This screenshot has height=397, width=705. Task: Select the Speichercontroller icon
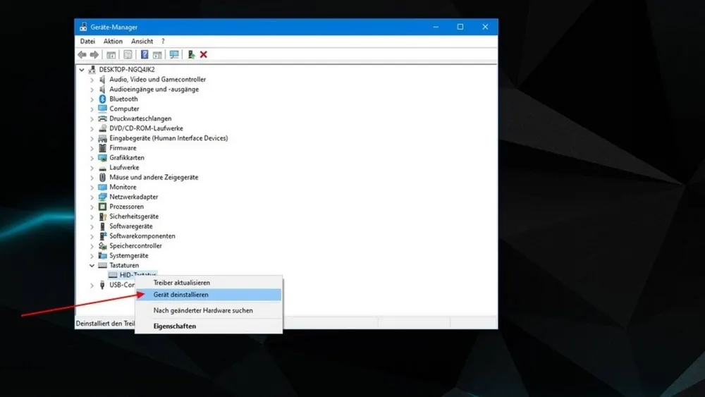[102, 246]
